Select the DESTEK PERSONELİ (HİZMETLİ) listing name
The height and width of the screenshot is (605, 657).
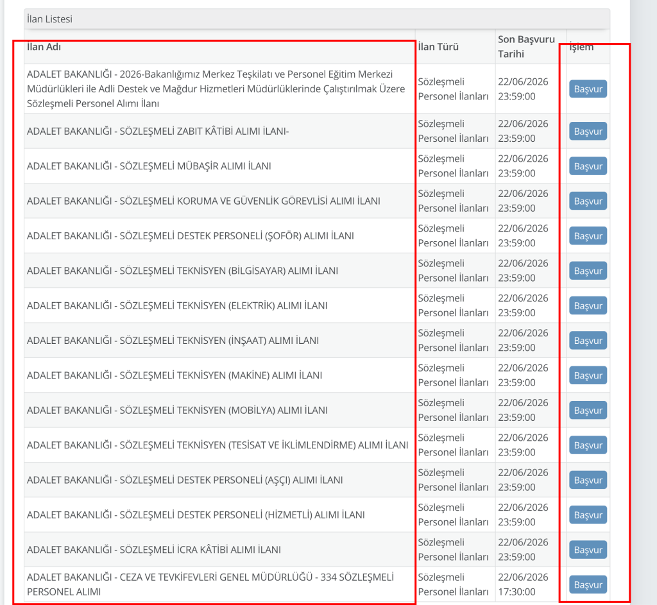[196, 515]
